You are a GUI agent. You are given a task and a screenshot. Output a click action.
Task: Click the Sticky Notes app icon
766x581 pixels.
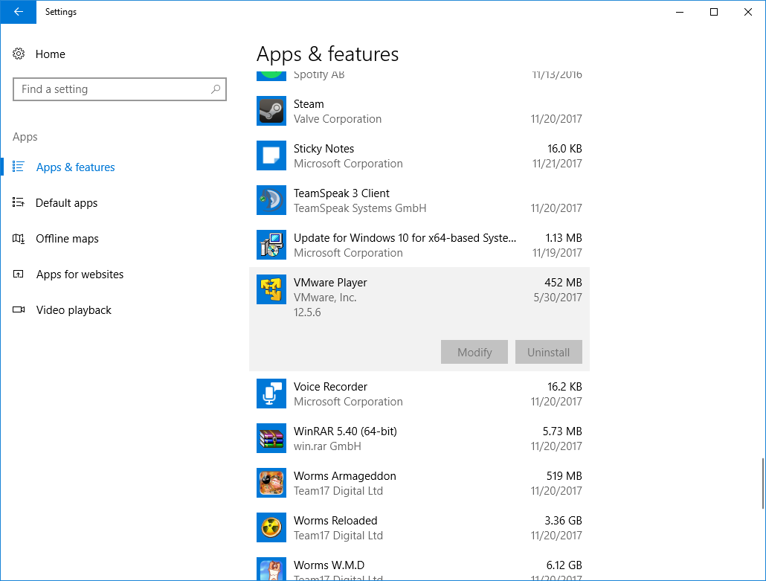(x=271, y=155)
